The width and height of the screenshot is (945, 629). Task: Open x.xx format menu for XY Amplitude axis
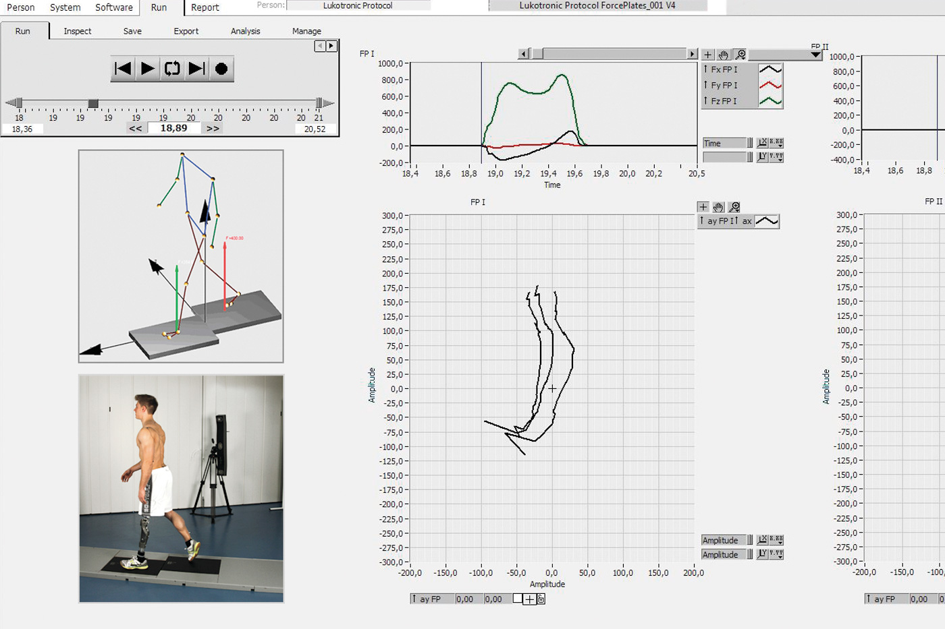(776, 540)
